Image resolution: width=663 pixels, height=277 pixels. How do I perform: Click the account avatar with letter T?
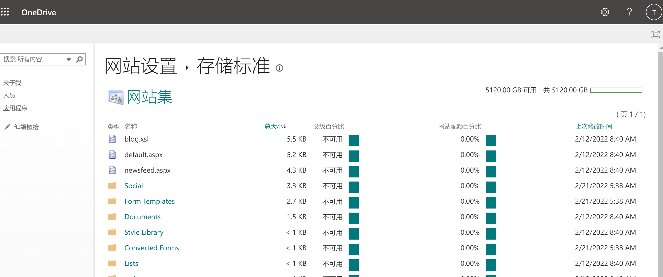(653, 12)
